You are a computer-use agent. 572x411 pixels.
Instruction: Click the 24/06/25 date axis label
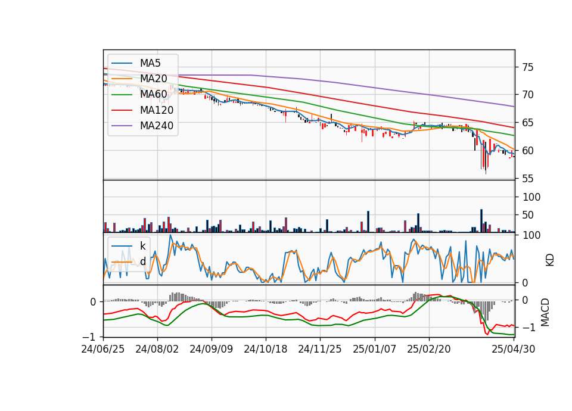click(x=103, y=349)
